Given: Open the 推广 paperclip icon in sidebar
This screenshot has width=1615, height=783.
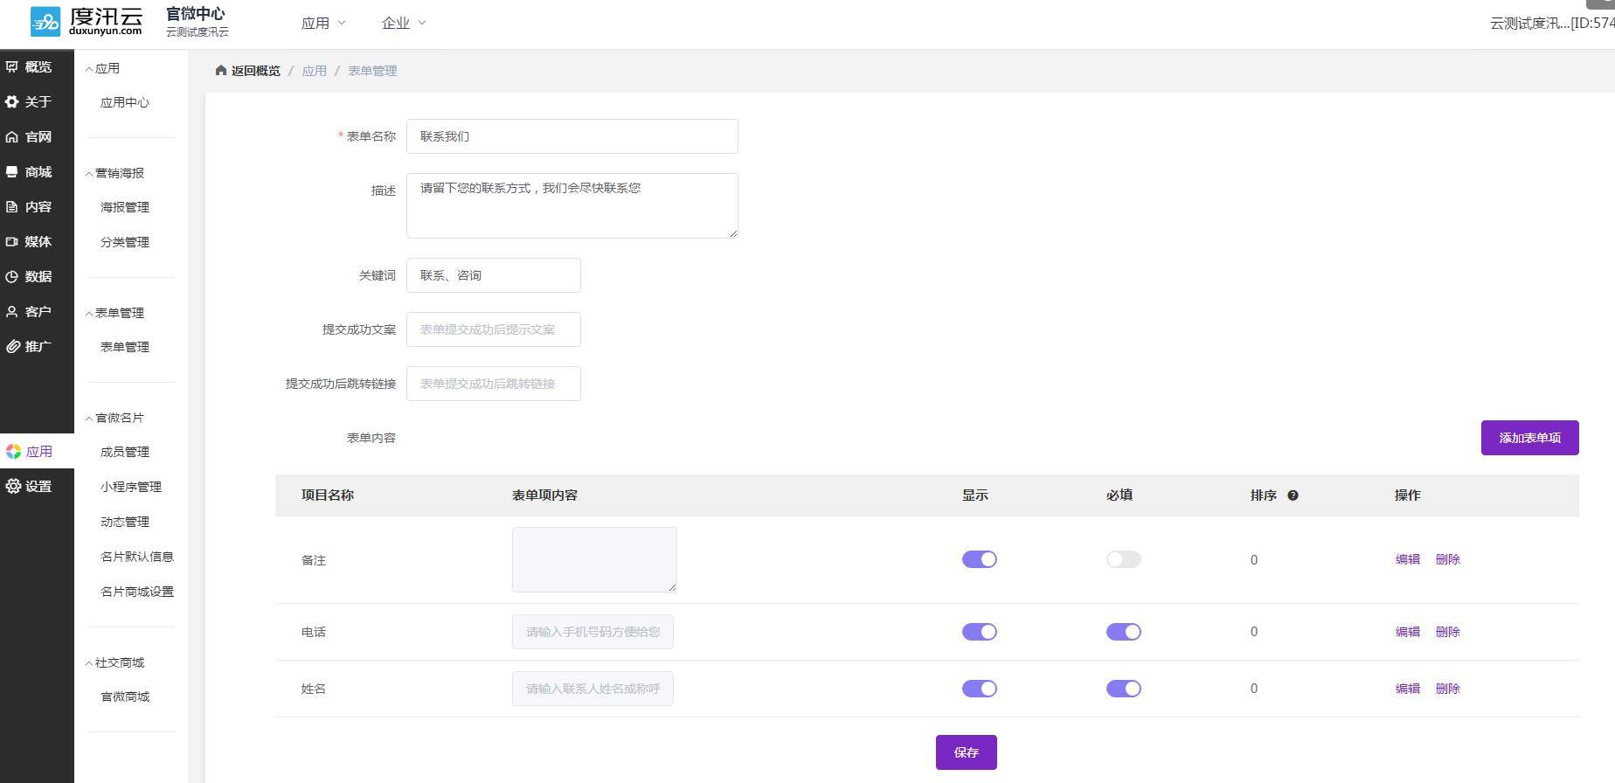Looking at the screenshot, I should click(x=12, y=346).
